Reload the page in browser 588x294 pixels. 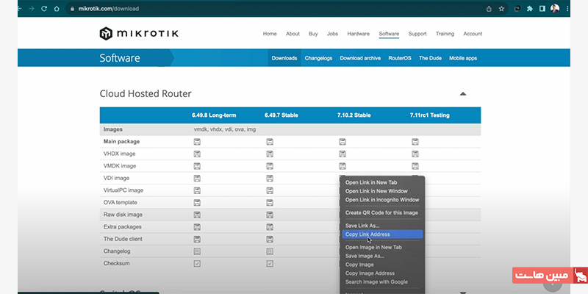pyautogui.click(x=44, y=8)
